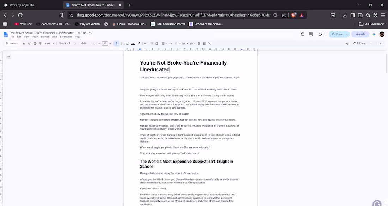Open the browser downloads icon

click(345, 16)
